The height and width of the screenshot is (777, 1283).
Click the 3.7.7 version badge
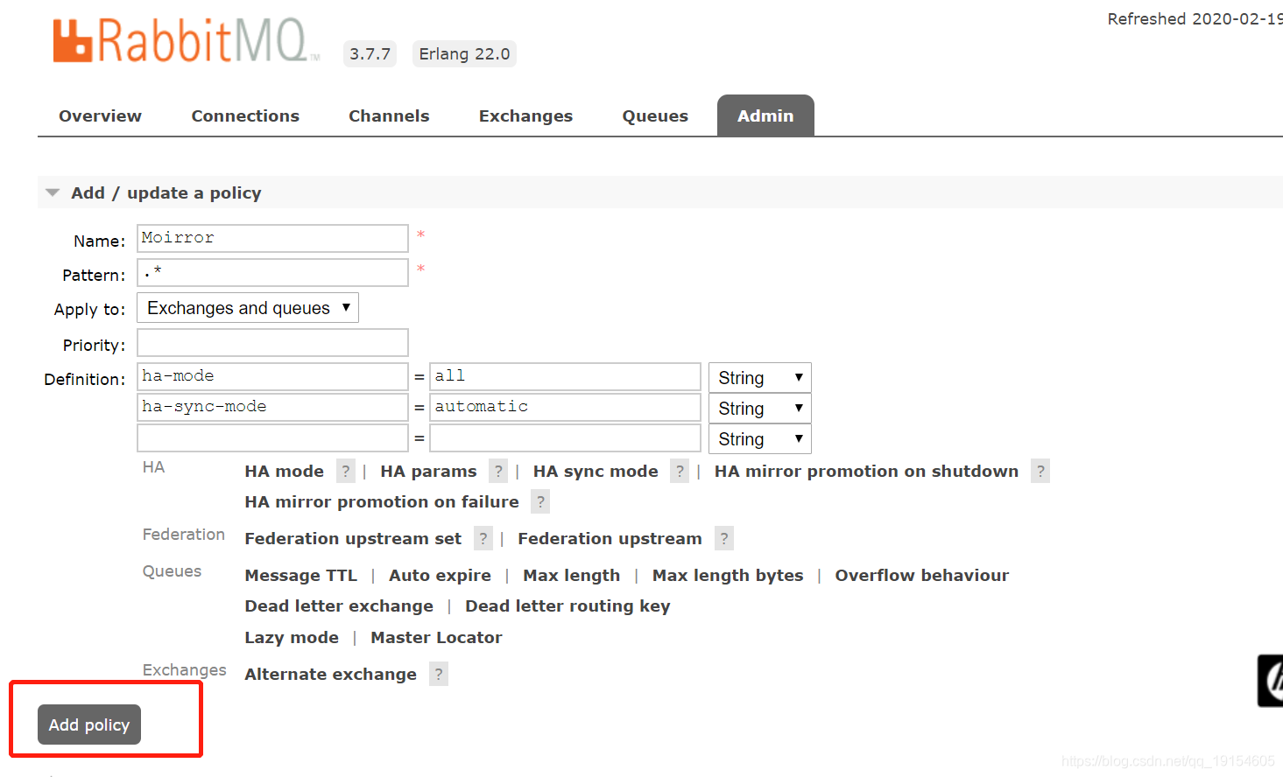pos(370,54)
